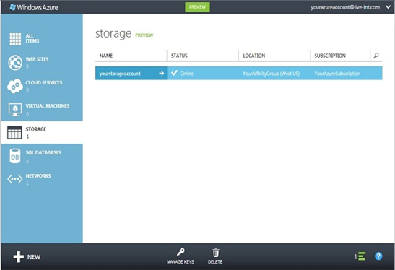Click the plus icon for New

tap(18, 257)
